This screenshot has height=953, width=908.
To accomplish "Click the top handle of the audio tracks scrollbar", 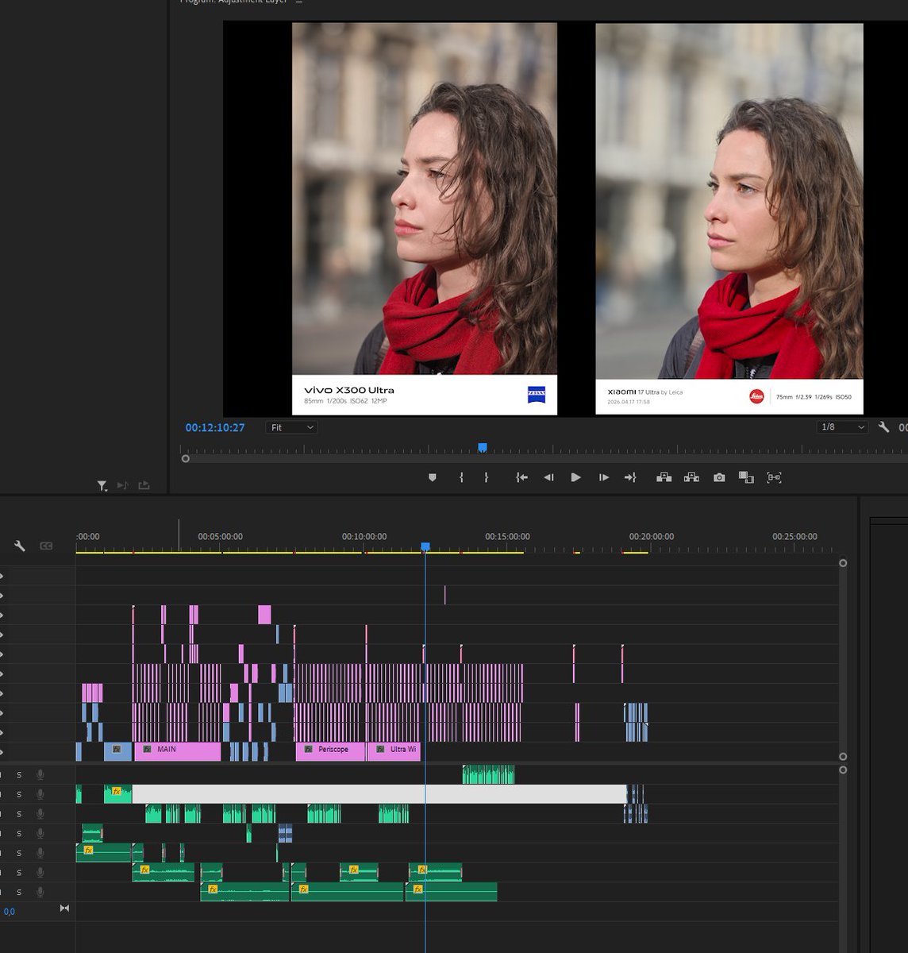I will pos(843,770).
